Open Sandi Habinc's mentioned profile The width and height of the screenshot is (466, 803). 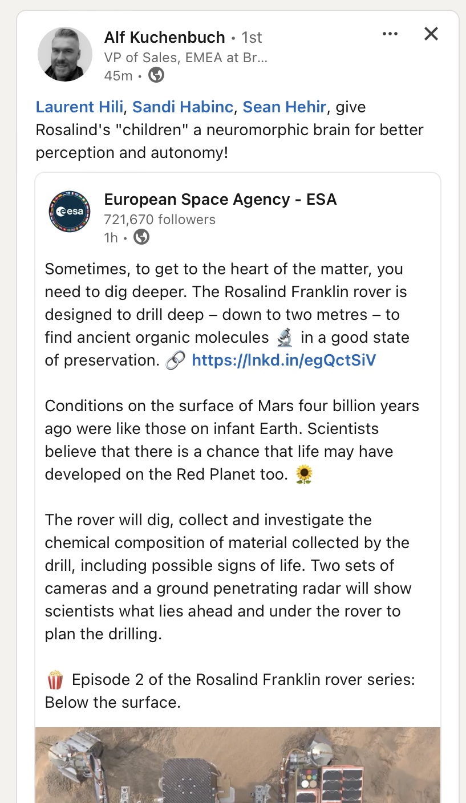[x=184, y=107]
